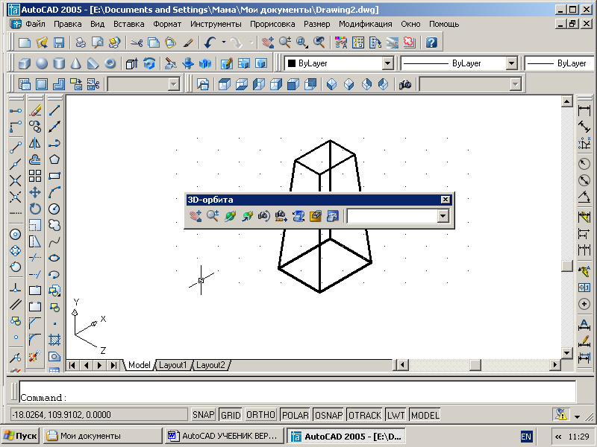The height and width of the screenshot is (447, 597).
Task: Open the ByLayer color dropdown
Action: pyautogui.click(x=387, y=63)
